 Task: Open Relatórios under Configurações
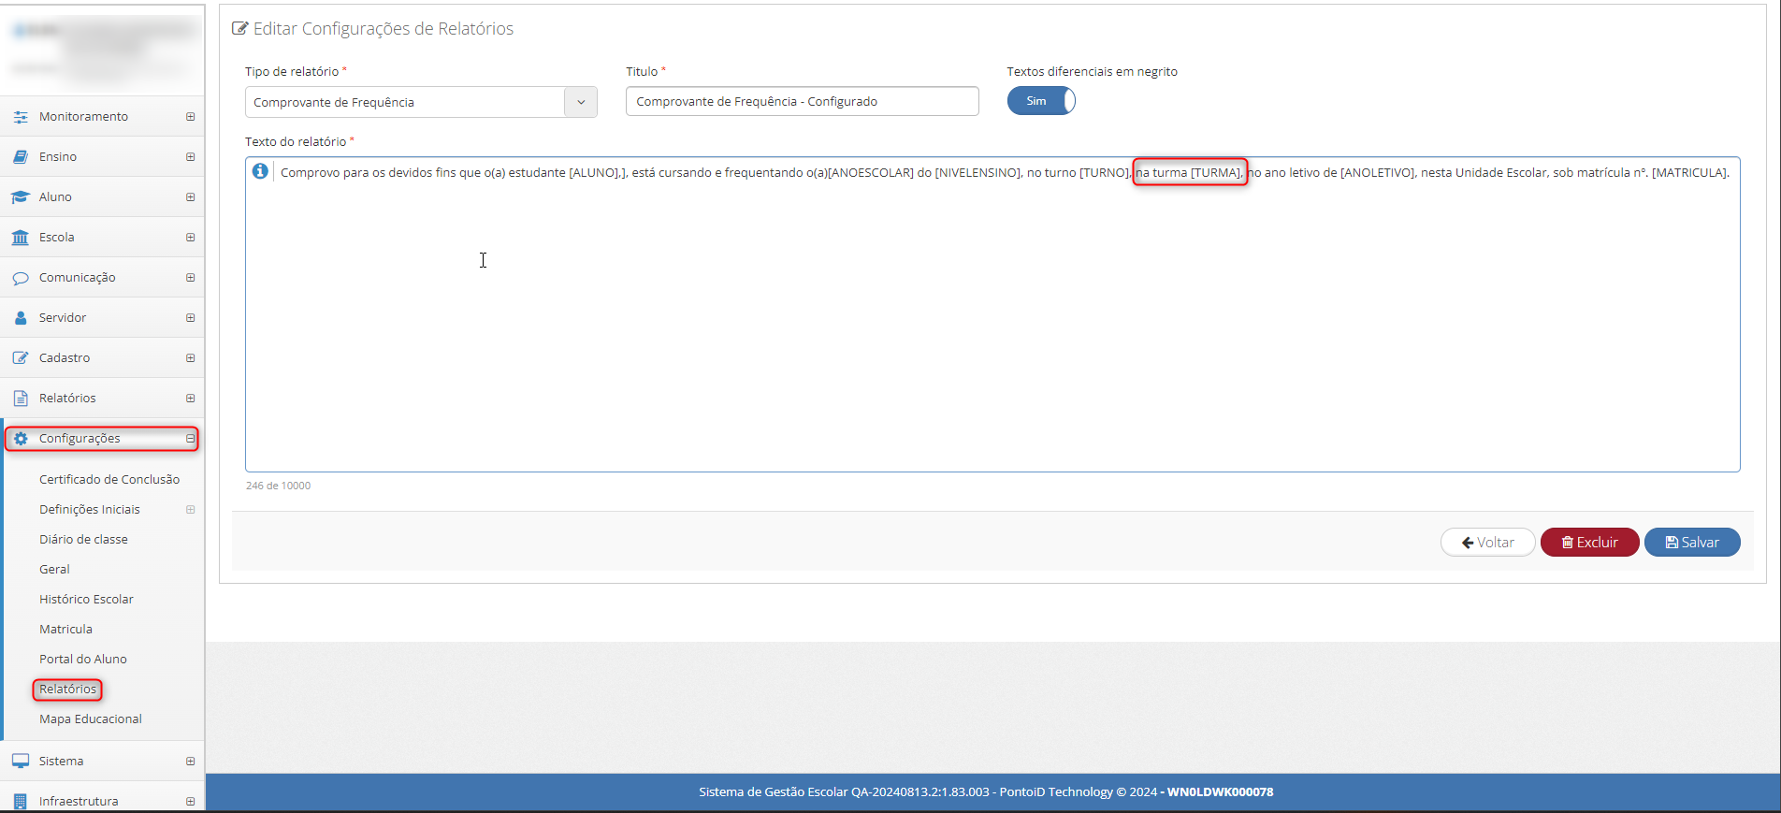tap(67, 690)
